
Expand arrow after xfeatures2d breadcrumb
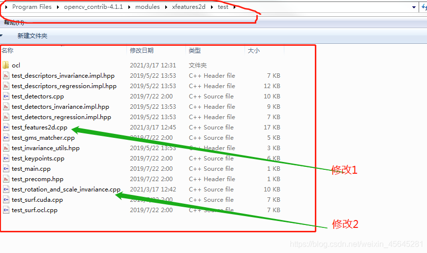pyautogui.click(x=212, y=7)
